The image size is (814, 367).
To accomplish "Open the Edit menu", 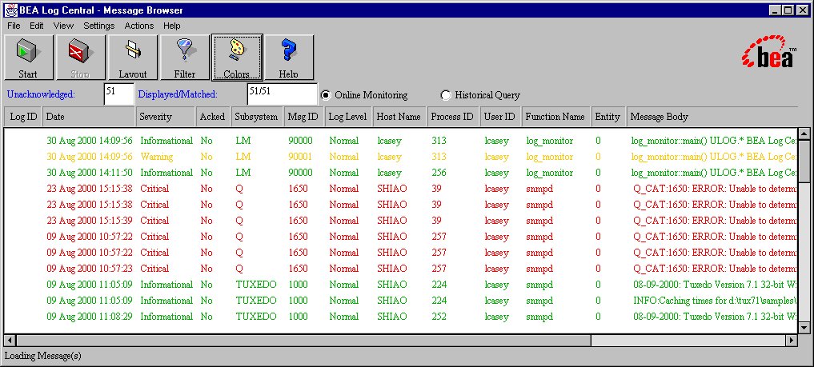I will 36,26.
